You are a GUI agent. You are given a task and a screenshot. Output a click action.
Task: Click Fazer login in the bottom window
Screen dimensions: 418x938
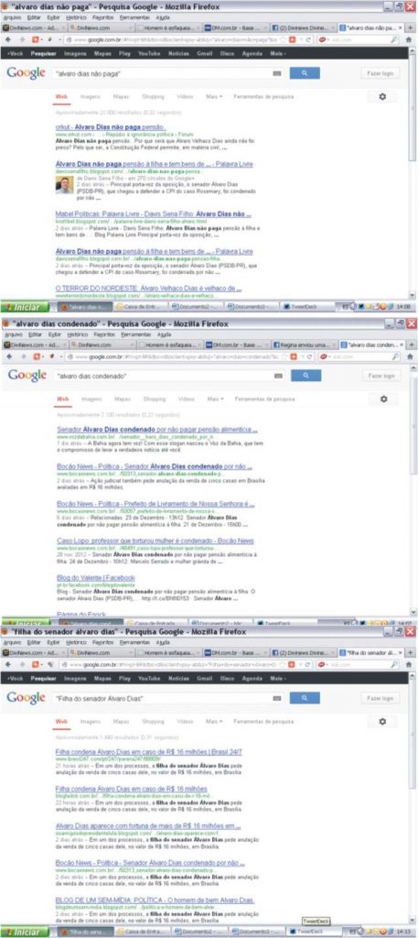pos(380,698)
